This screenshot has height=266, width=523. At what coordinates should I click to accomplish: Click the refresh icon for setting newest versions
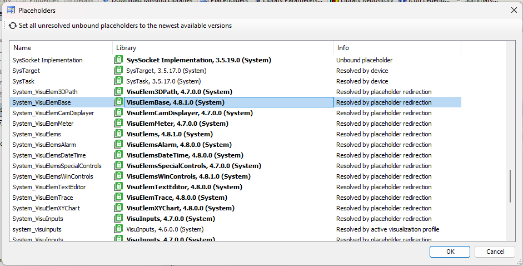13,26
